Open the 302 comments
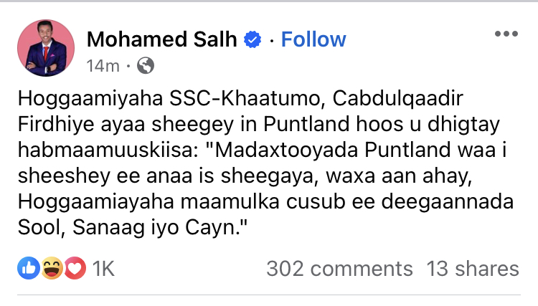This screenshot has height=306, width=538. pos(339,269)
